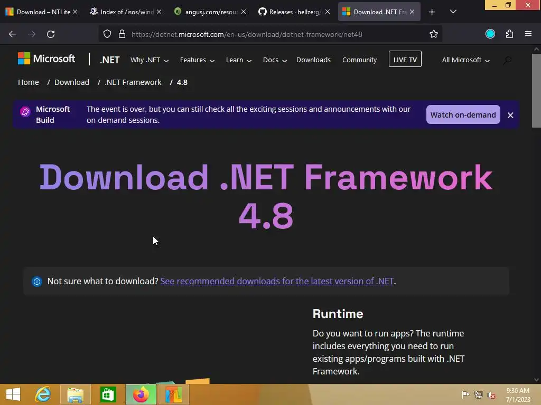Open the Firefox hamburger menu
This screenshot has height=405, width=541.
(x=528, y=34)
